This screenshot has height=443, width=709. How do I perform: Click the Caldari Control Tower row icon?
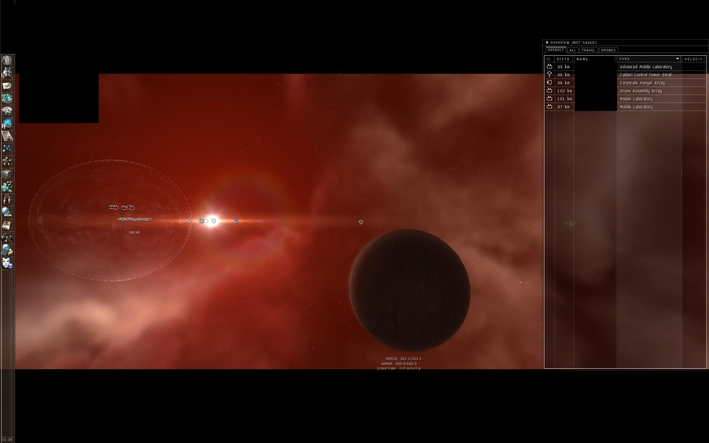click(x=549, y=75)
